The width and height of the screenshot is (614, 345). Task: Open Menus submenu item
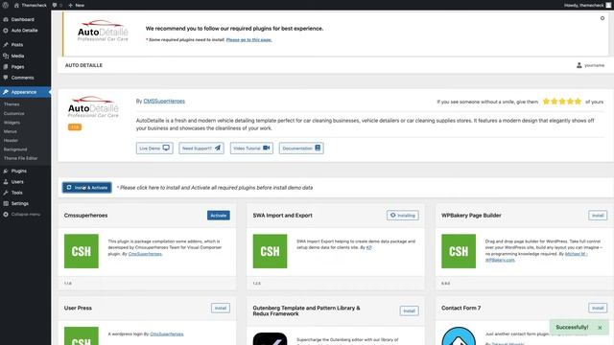[11, 131]
